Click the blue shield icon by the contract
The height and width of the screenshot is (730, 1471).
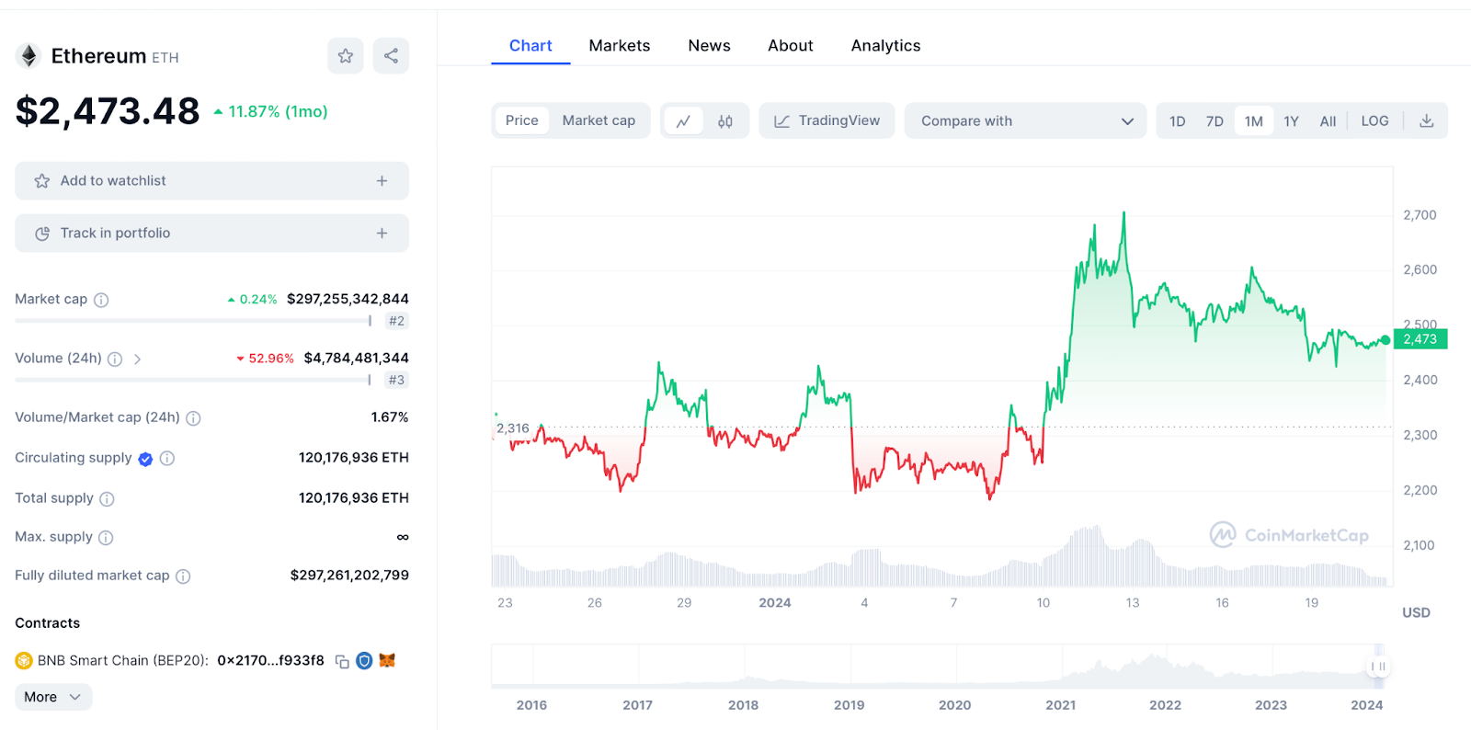point(364,661)
